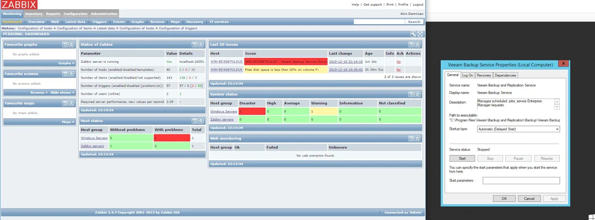The image size is (595, 220).
Task: Click the 2015-12-18 19:35:43 last change link
Action: pyautogui.click(x=345, y=70)
